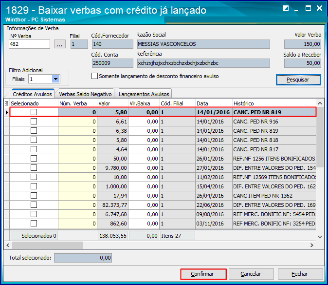Click Itens 27 footer cell
Image resolution: width=328 pixels, height=285 pixels.
(x=177, y=236)
